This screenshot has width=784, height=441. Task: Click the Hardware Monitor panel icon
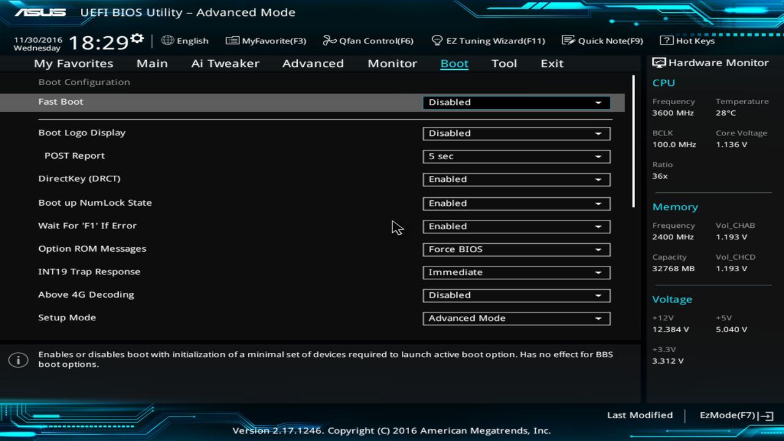[658, 62]
